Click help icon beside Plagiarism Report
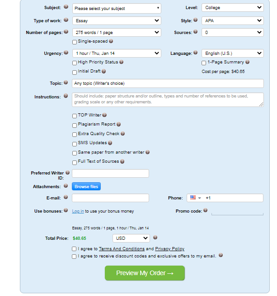 click(x=118, y=124)
